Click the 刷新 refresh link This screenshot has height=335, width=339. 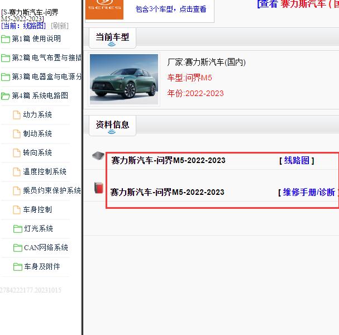[60, 26]
